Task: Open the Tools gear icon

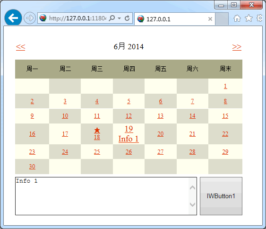Action: [260, 18]
